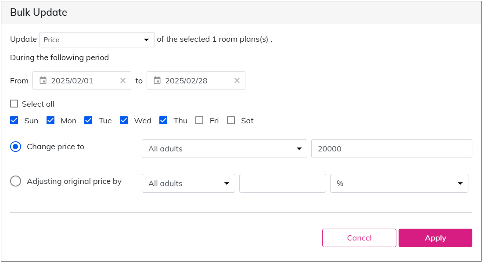Focus the 20000 price input field
Image resolution: width=482 pixels, height=262 pixels.
click(x=392, y=149)
